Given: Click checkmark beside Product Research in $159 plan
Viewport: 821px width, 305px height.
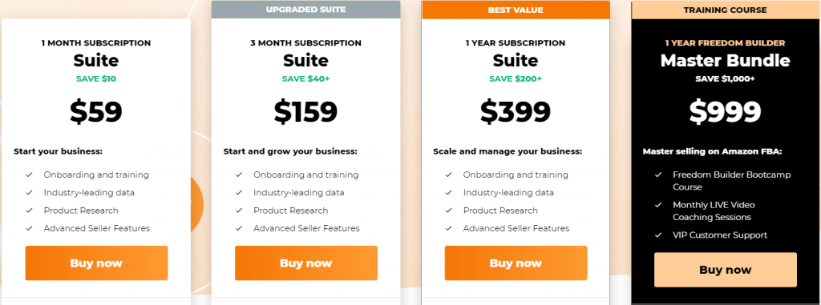Looking at the screenshot, I should coord(239,211).
